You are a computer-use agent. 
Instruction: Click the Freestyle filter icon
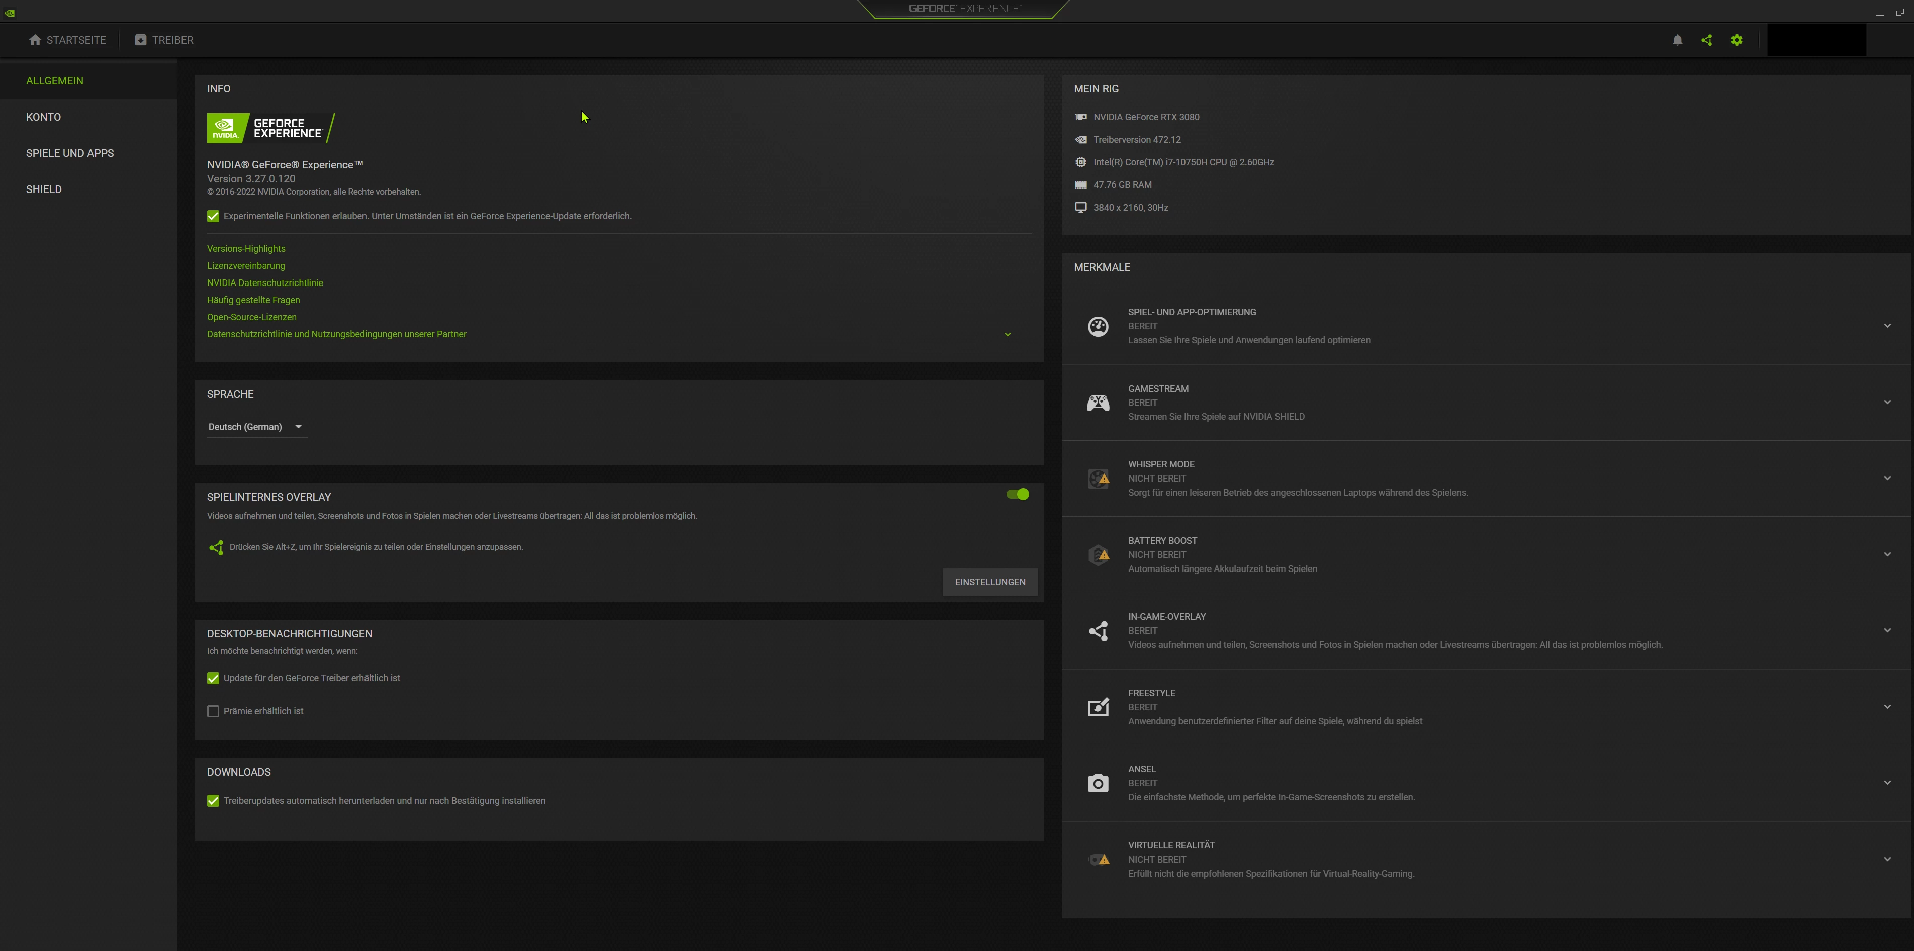[1098, 707]
